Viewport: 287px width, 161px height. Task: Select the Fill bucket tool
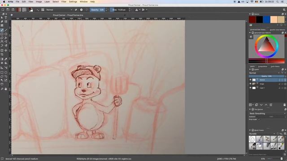(x=6, y=63)
